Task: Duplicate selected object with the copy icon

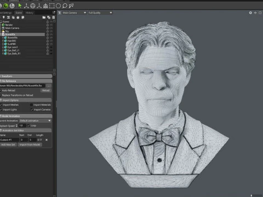Action: pos(49,18)
